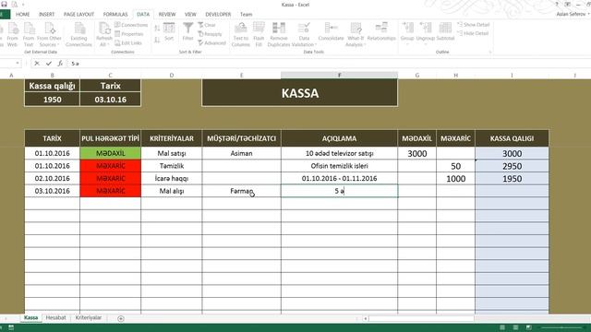The image size is (591, 332).
Task: Click Hide Detail in Outline group
Action: (473, 33)
